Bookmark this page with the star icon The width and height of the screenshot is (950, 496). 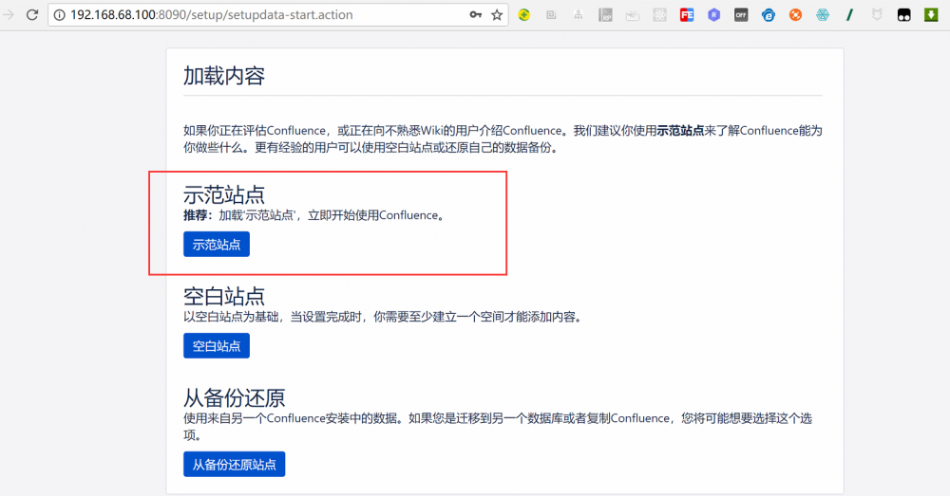tap(497, 15)
